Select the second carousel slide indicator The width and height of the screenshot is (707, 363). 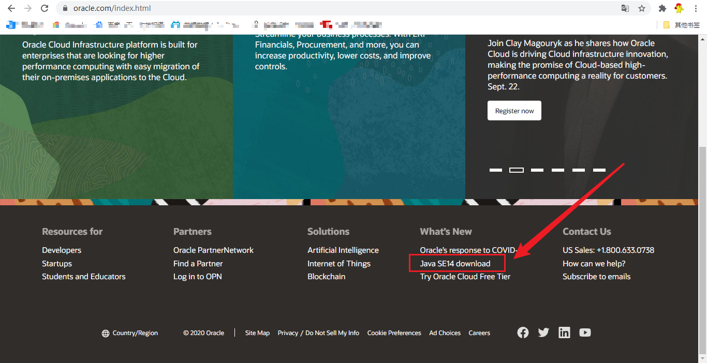click(517, 170)
